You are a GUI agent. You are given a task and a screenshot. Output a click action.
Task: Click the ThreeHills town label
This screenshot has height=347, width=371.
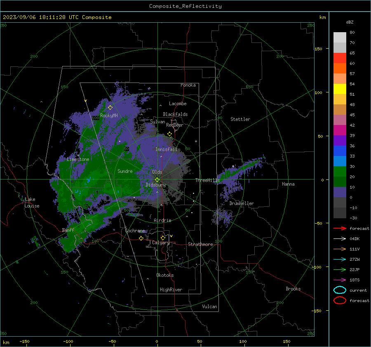pos(207,180)
